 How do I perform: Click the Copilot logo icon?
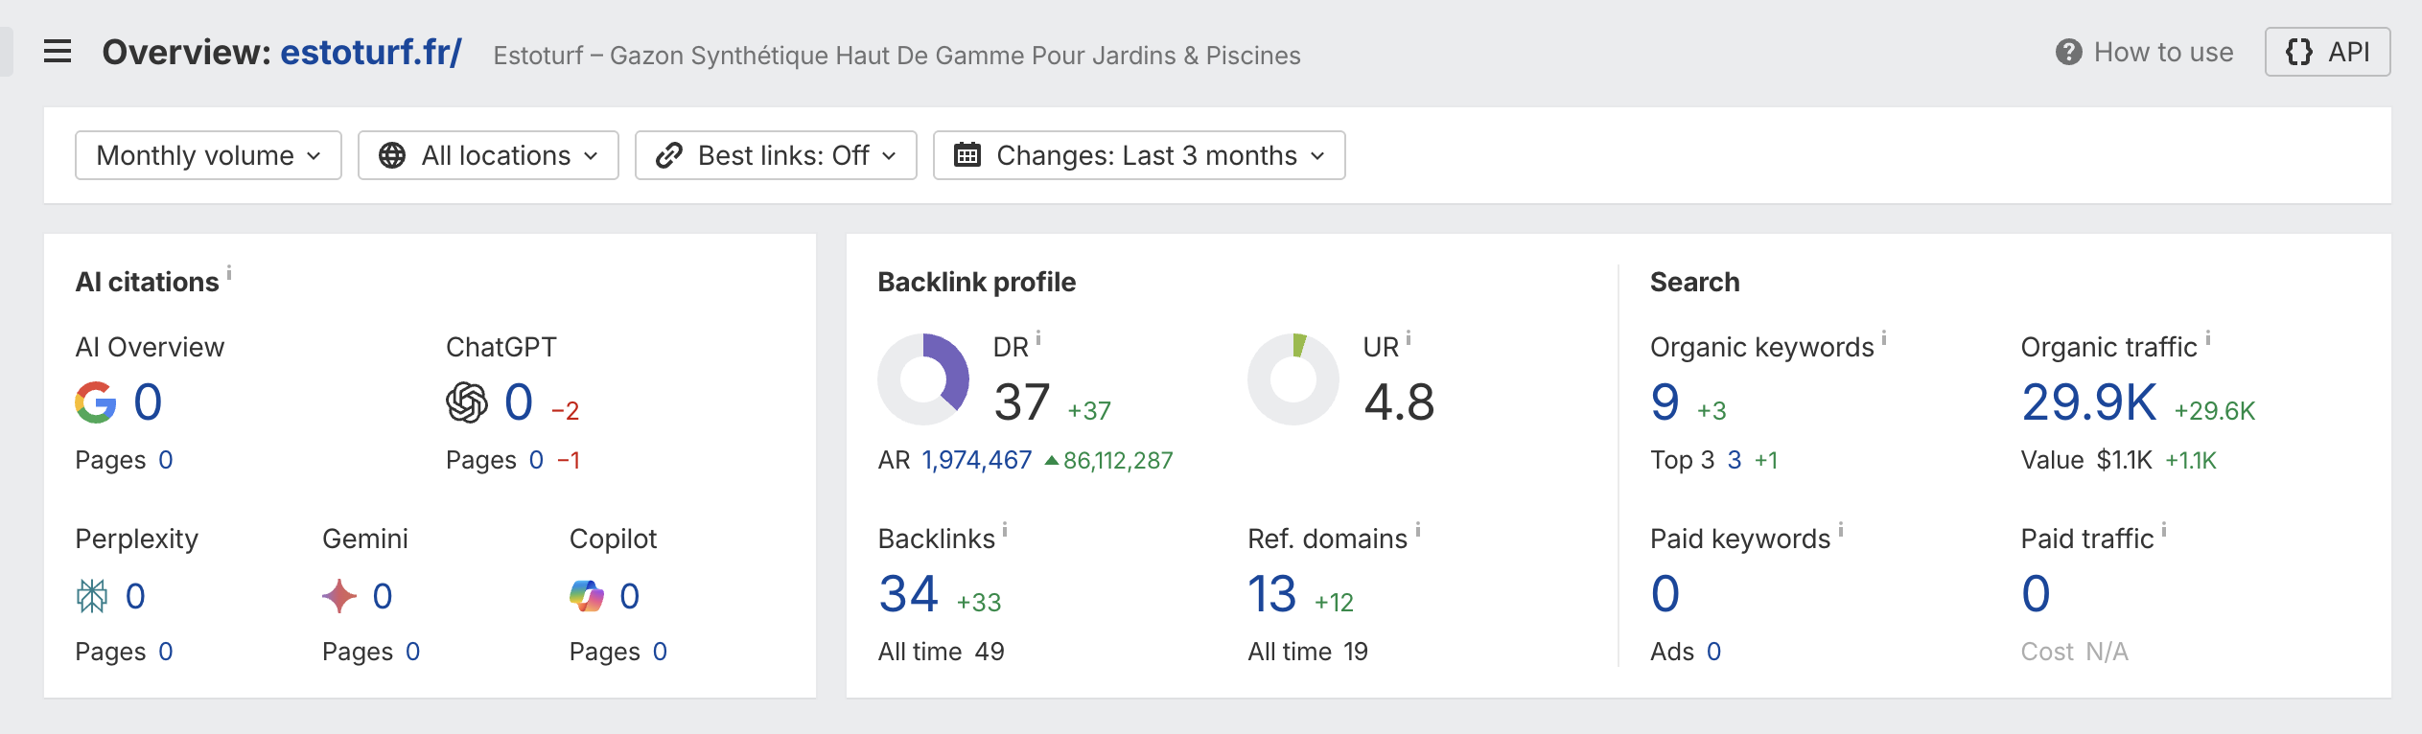coord(587,596)
